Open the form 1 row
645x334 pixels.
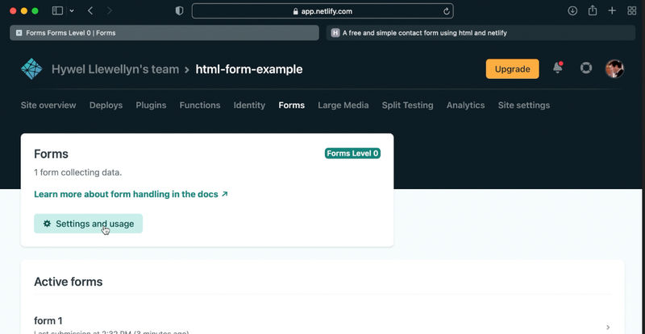click(322, 325)
